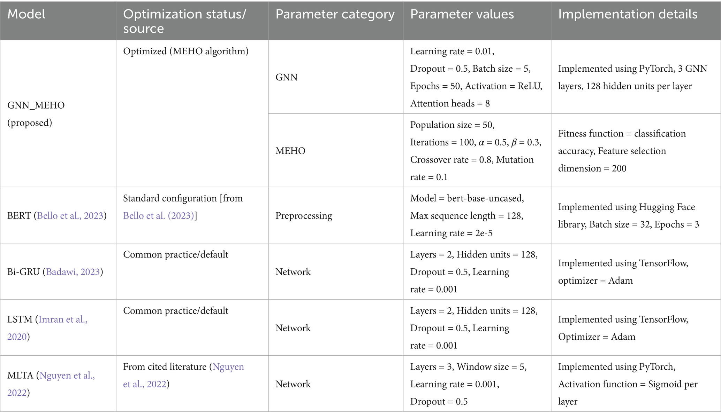Viewport: 721px width, 418px height.
Task: Click the "Fitness function = classification" text
Action: click(x=622, y=134)
